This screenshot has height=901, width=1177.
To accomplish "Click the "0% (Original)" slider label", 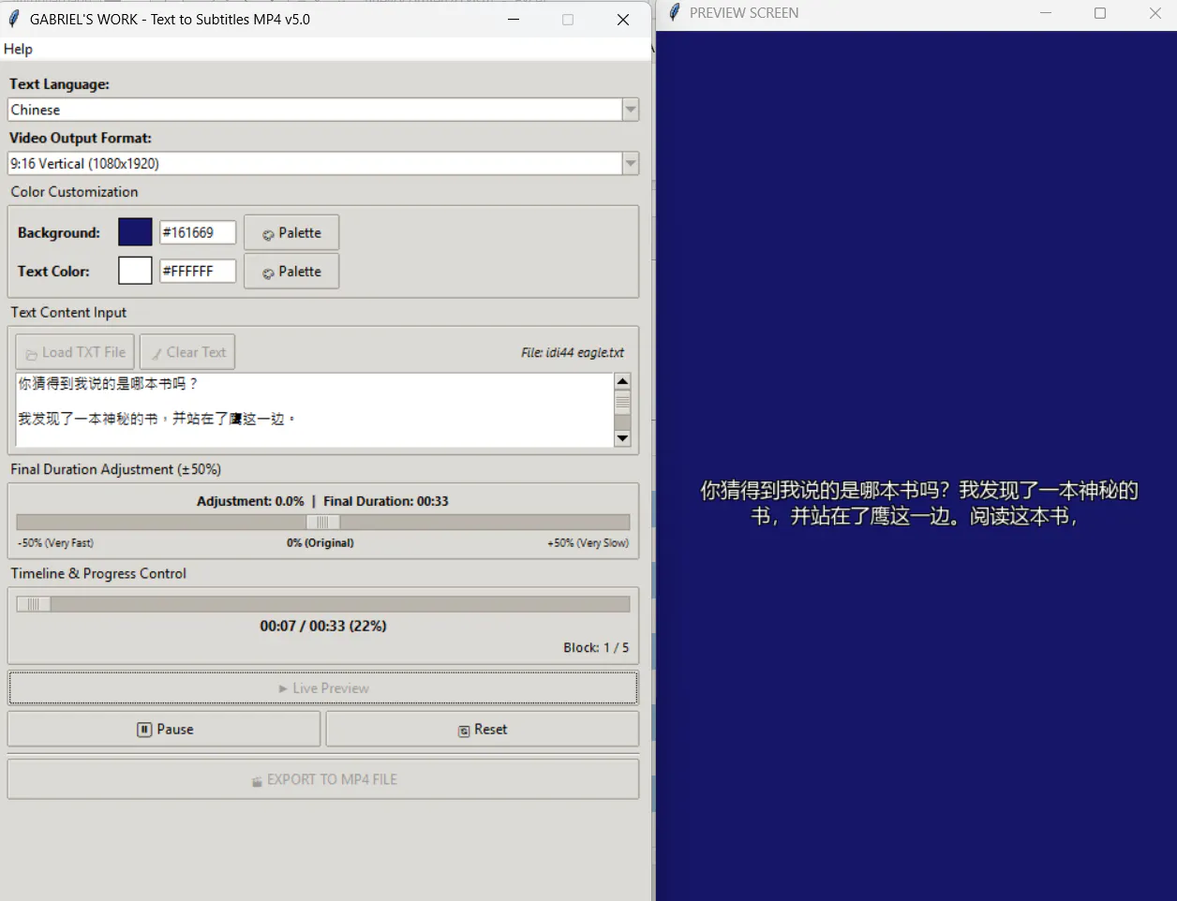I will point(320,542).
